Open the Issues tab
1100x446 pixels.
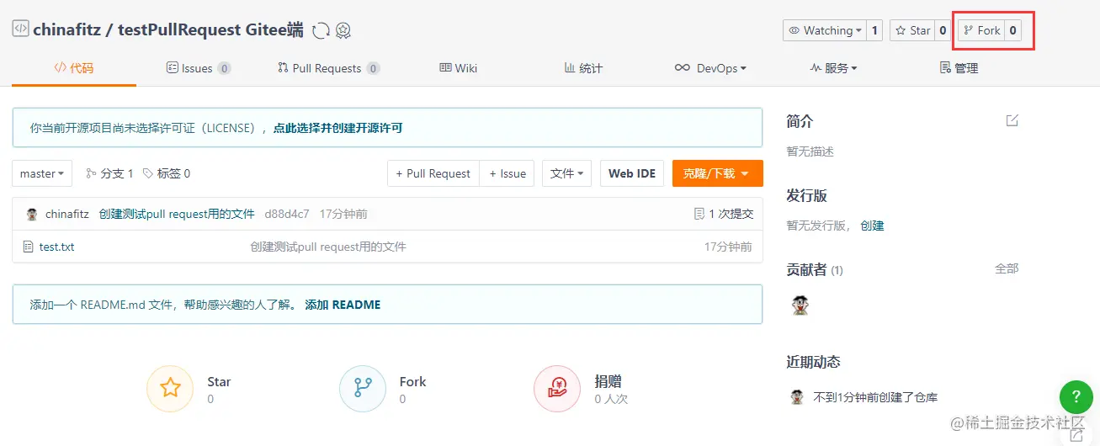(199, 68)
